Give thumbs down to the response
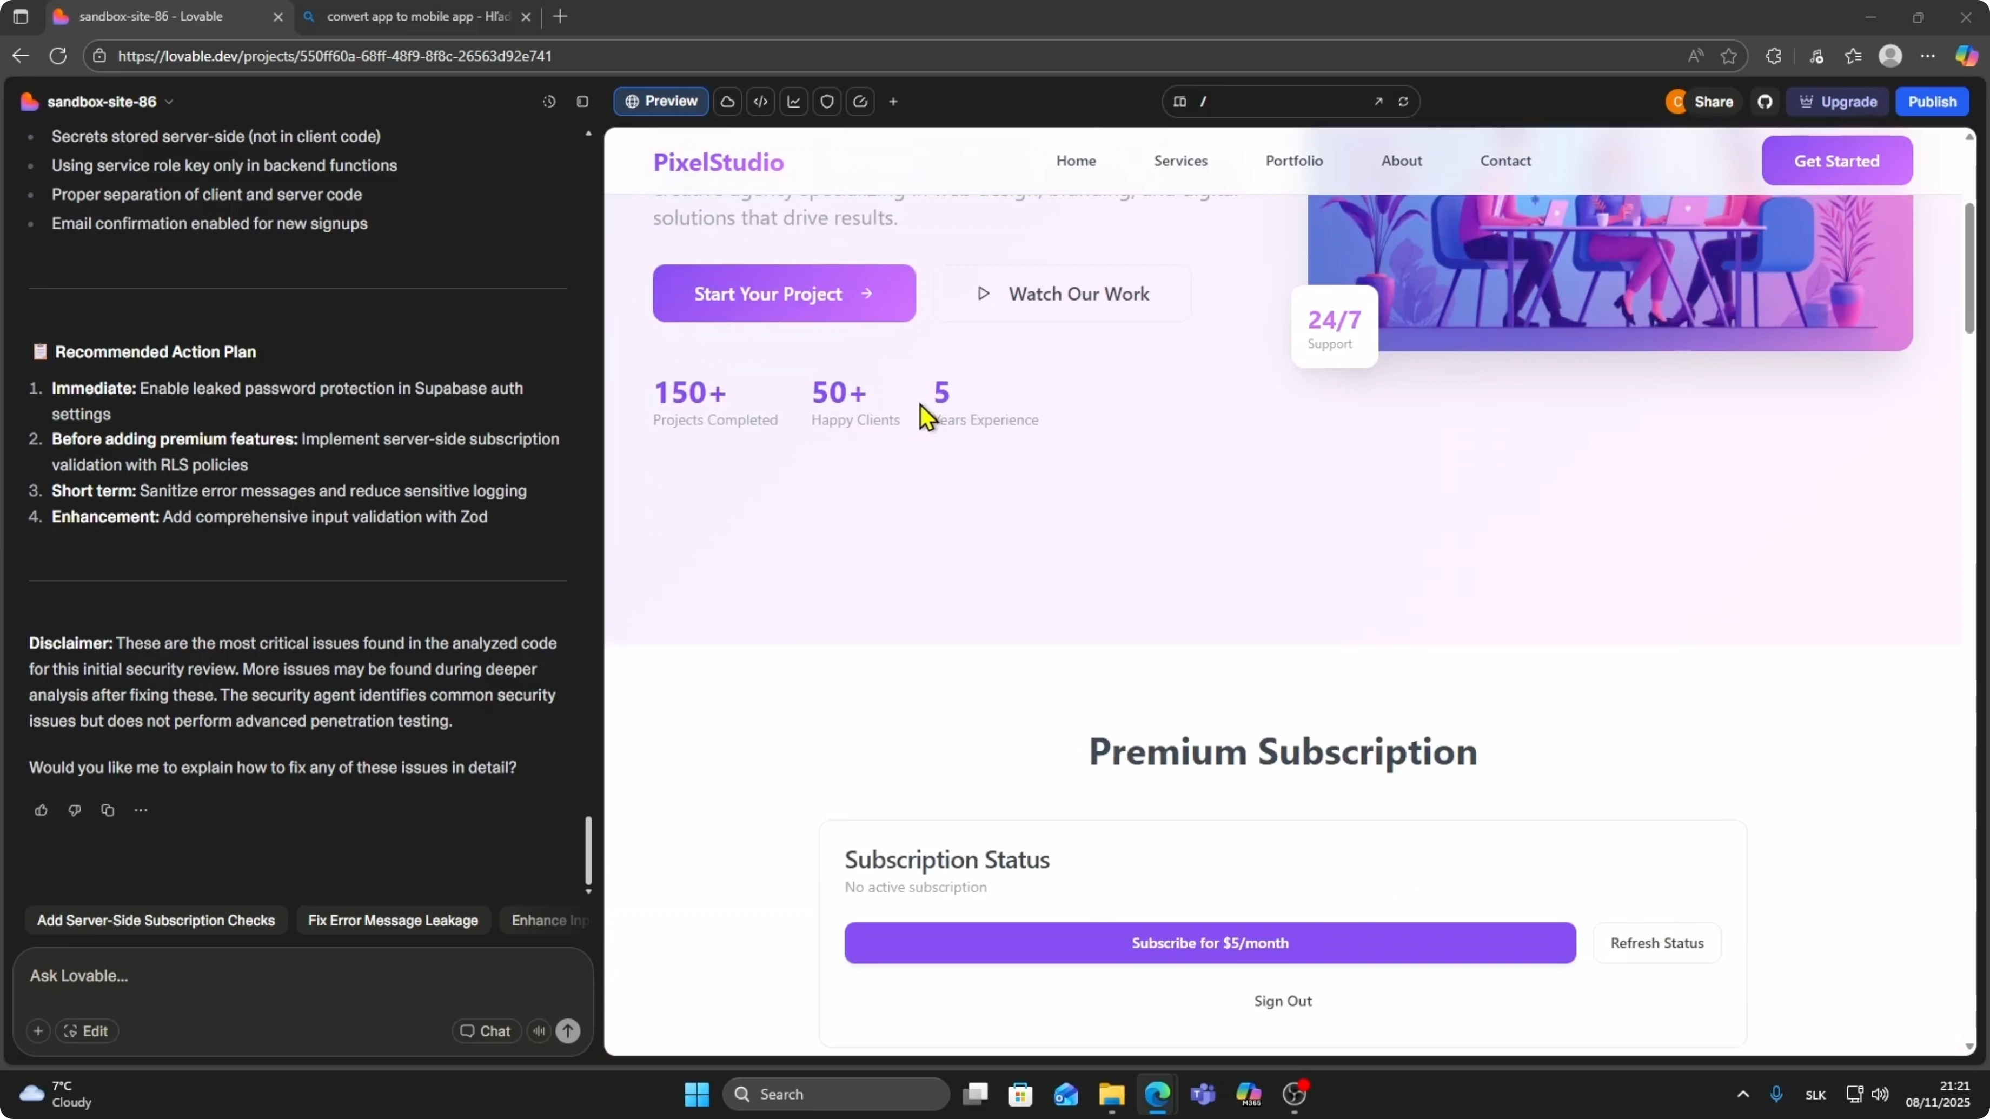The height and width of the screenshot is (1119, 1990). pos(74,810)
